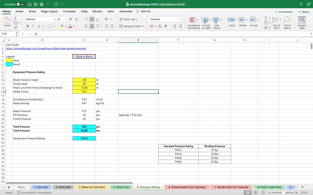The width and height of the screenshot is (313, 195).
Task: Open the font name dropdown
Action: click(54, 19)
